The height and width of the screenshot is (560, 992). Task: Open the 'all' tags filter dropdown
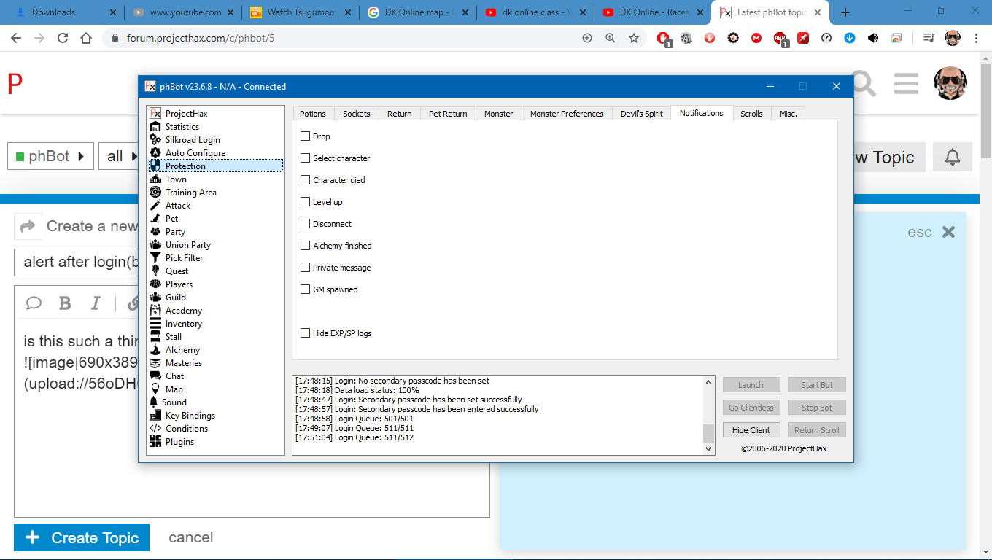click(x=117, y=157)
